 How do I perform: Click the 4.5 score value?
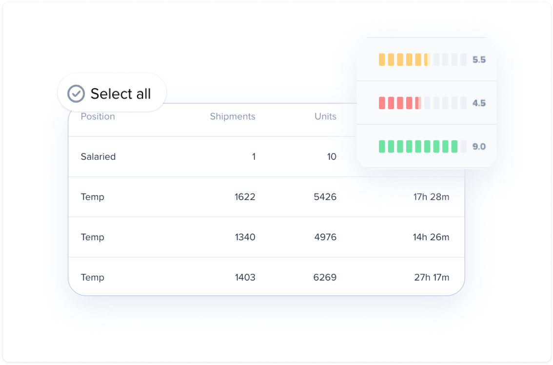point(479,103)
